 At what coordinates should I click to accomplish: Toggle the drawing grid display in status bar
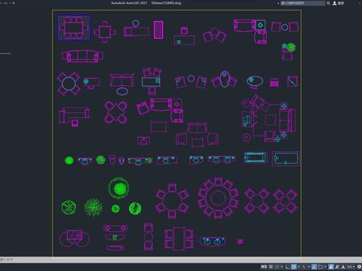271,266
